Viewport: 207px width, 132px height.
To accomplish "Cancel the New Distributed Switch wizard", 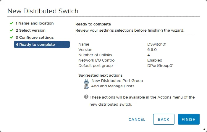I will click(x=137, y=120).
